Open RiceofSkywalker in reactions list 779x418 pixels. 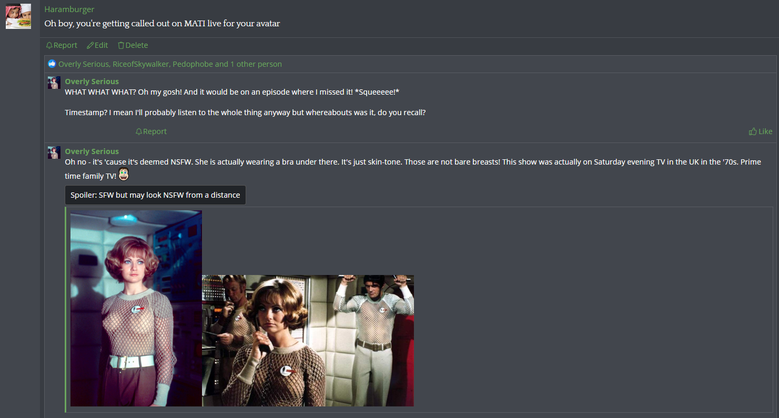[x=140, y=64]
